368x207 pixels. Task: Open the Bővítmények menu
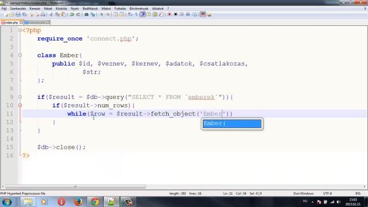point(139,9)
